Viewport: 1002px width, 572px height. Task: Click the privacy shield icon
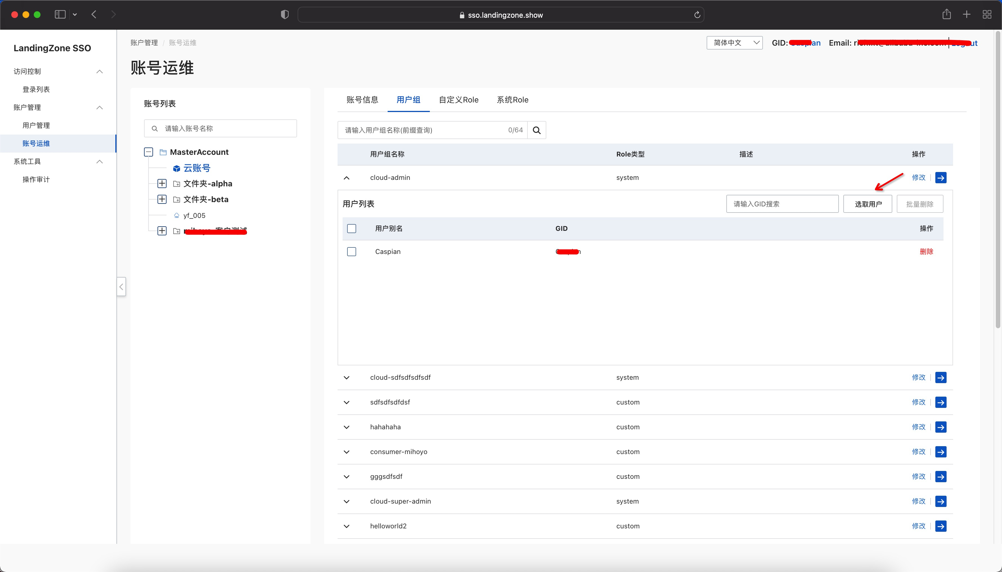[285, 15]
